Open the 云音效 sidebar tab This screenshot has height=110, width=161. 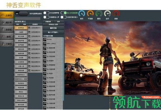pos(7,15)
